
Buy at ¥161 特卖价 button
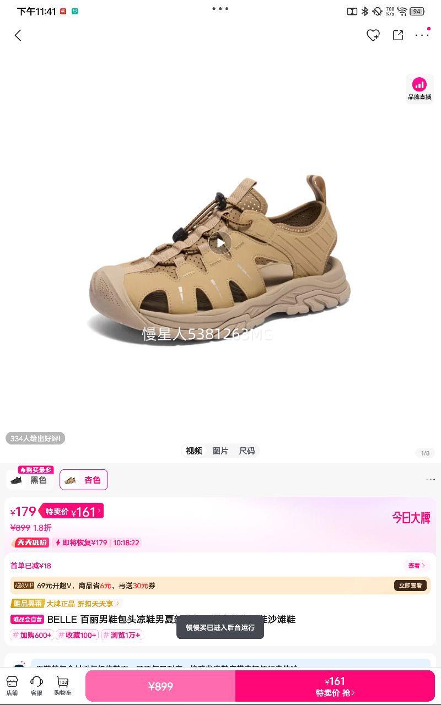tap(335, 686)
